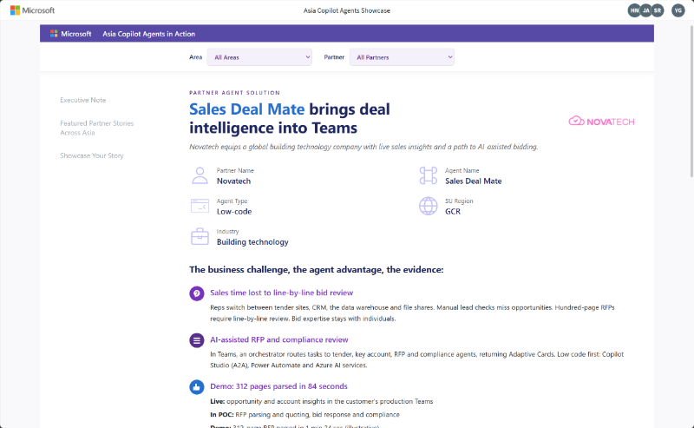Click the Novatech cloud logo
This screenshot has height=428, width=694.
601,122
